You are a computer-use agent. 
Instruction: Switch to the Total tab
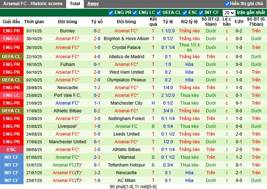tap(75, 4)
